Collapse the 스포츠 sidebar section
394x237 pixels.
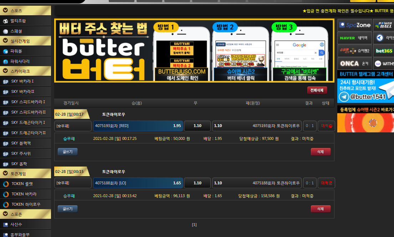[x=25, y=11]
